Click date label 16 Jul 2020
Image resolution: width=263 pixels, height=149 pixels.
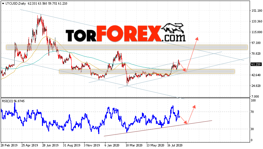(x=175, y=145)
